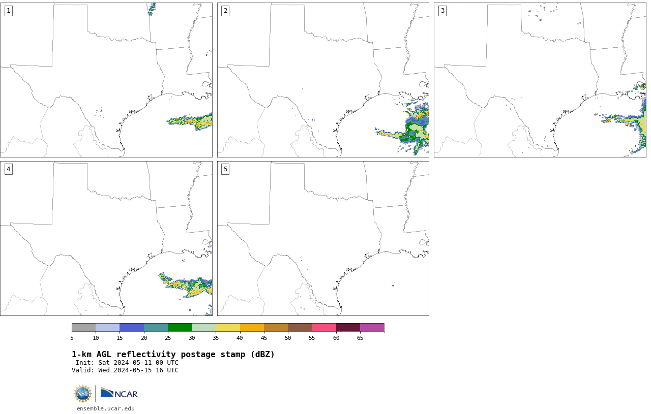Click the panel number label 2
Screen dimensions: 651x414
click(225, 11)
